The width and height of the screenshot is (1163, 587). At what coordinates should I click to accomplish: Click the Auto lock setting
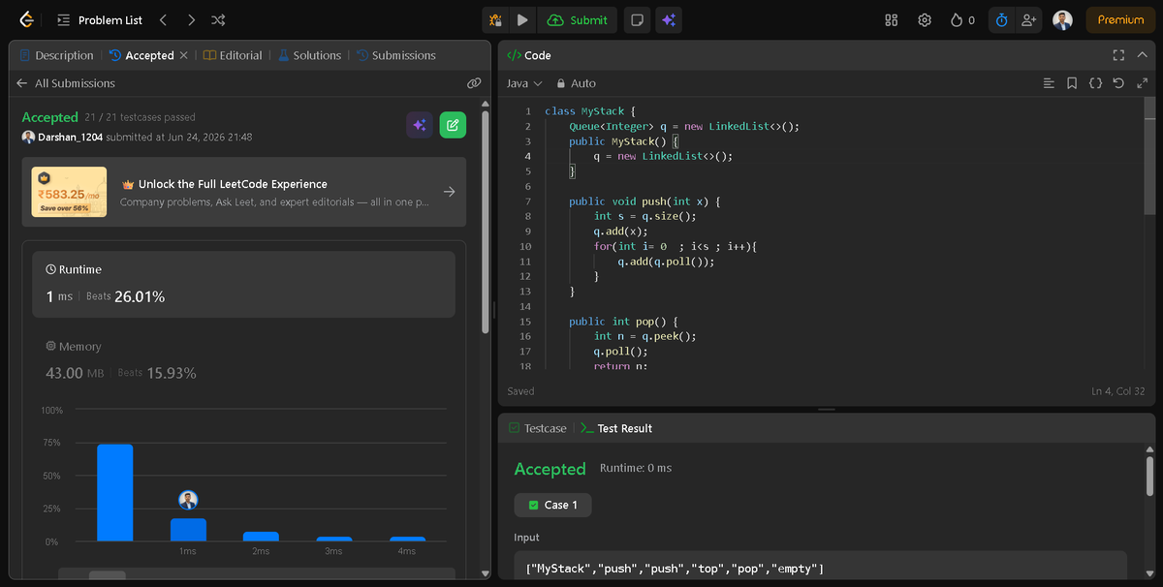[x=576, y=83]
